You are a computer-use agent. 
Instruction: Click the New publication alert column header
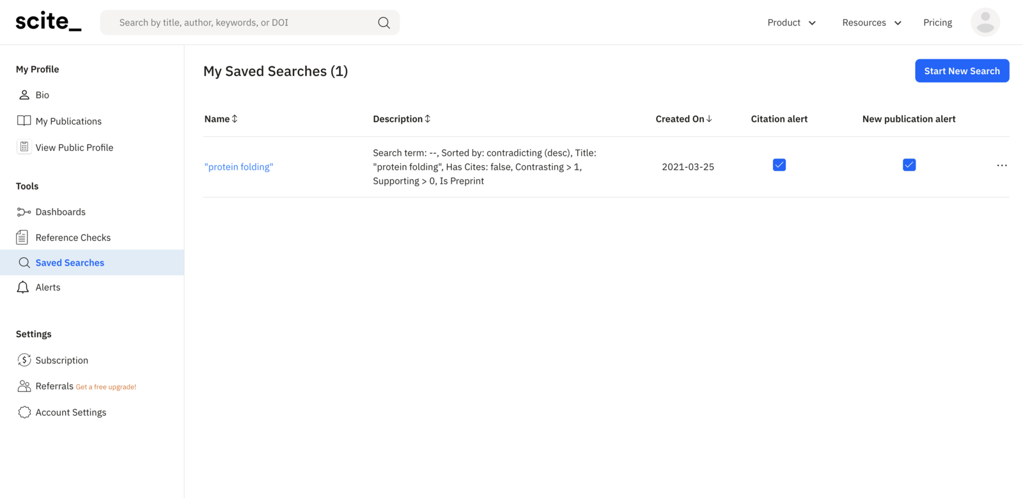click(909, 119)
